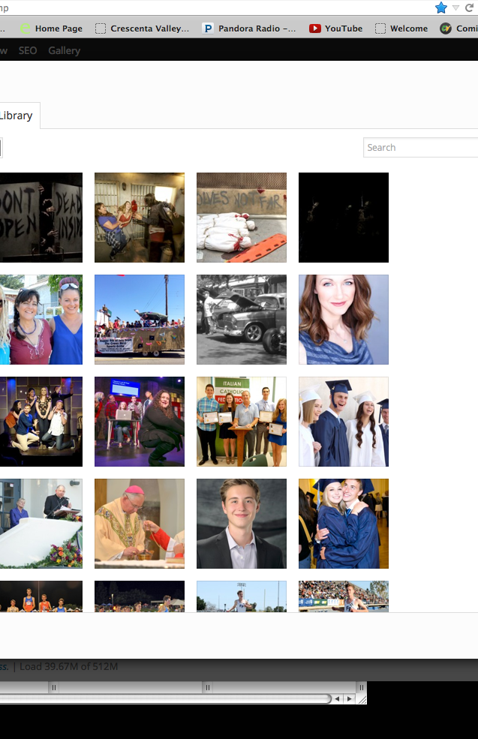Open the Crescenta Valley bookmark
478x739 pixels.
click(143, 29)
